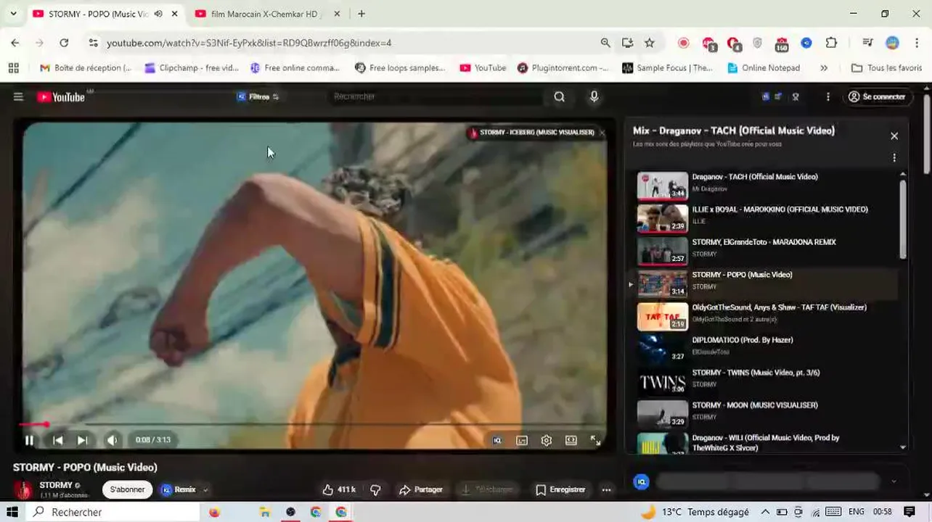This screenshot has width=932, height=522.
Task: Click the search magnifier button
Action: (559, 96)
